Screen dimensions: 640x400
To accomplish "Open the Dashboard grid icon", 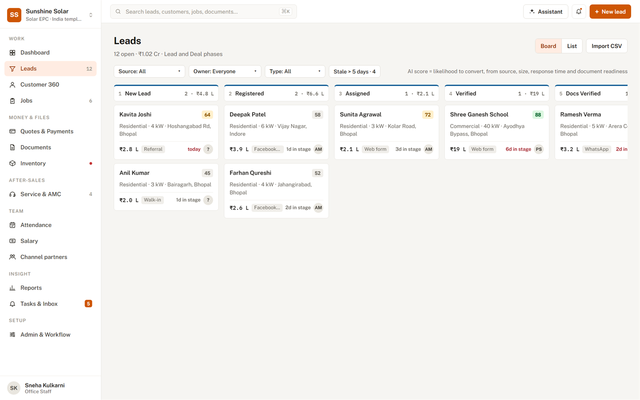I will [x=12, y=52].
